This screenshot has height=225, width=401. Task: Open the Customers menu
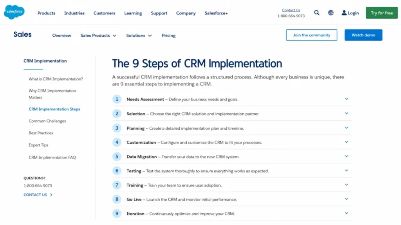[x=104, y=13]
